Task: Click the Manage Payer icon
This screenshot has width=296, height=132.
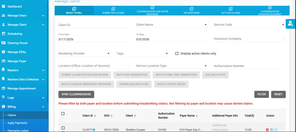Action: 3,61
